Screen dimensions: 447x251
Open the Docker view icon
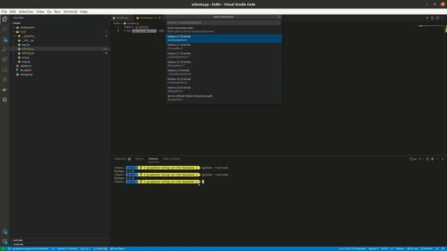pos(5,90)
